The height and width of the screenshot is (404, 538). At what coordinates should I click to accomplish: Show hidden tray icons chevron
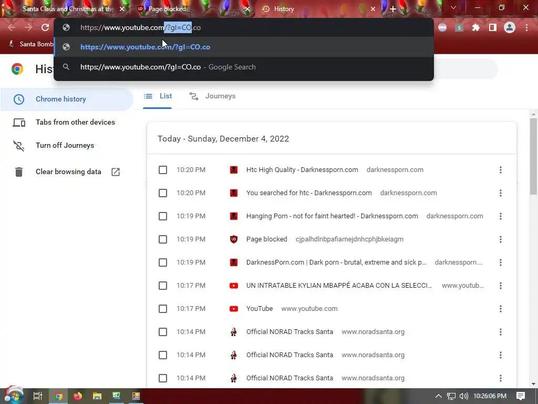pos(439,396)
